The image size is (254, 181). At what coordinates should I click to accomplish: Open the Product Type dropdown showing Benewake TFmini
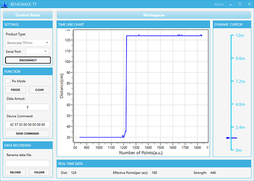pos(28,43)
